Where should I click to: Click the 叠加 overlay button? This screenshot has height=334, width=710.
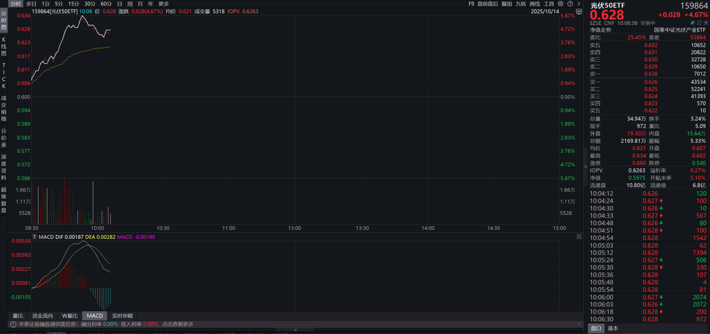click(x=507, y=4)
